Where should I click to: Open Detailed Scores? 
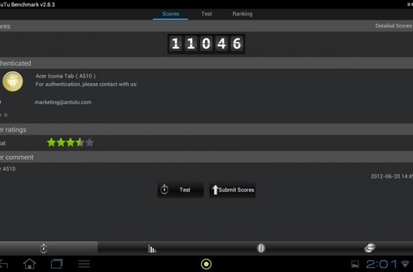click(x=393, y=26)
